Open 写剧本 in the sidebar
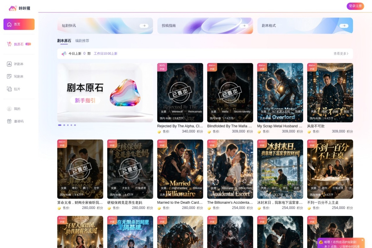This screenshot has height=248, width=372. coord(19,76)
